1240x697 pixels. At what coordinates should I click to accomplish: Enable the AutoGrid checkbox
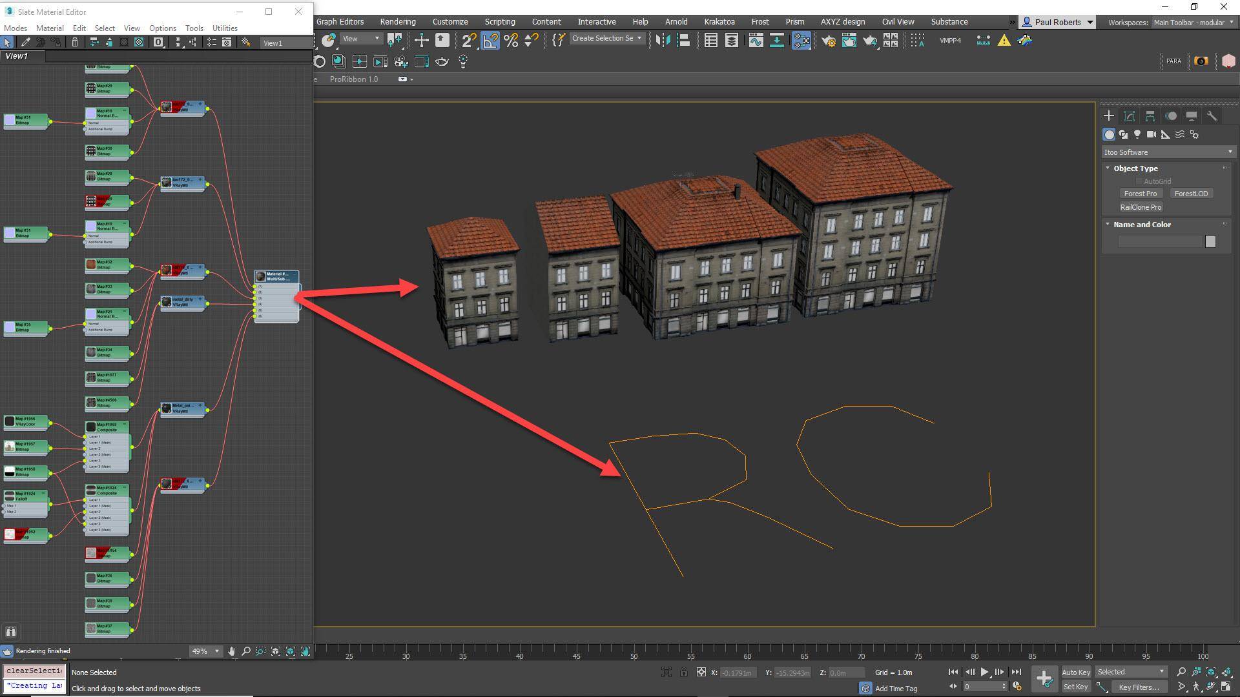point(1140,181)
